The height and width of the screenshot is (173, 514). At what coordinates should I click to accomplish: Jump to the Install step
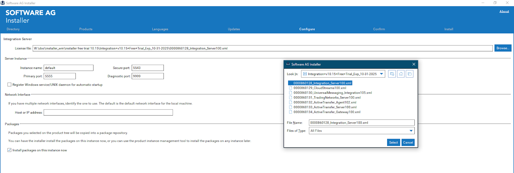pos(449,29)
